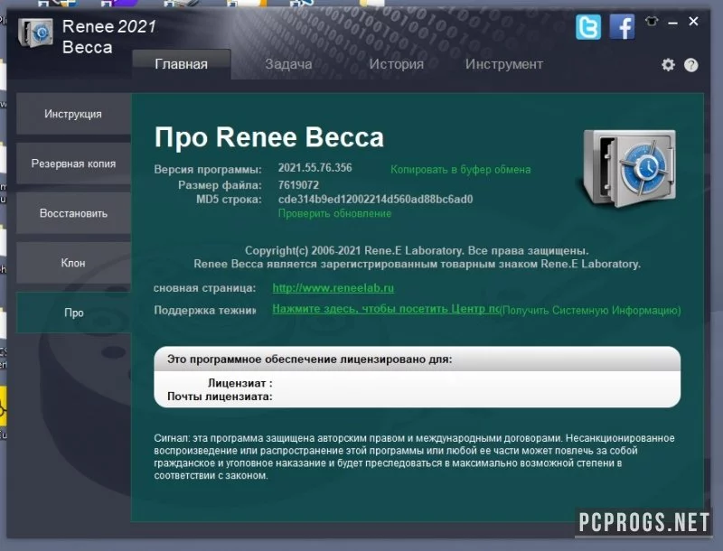Click the MD5 строка label
The height and width of the screenshot is (551, 723).
click(229, 199)
